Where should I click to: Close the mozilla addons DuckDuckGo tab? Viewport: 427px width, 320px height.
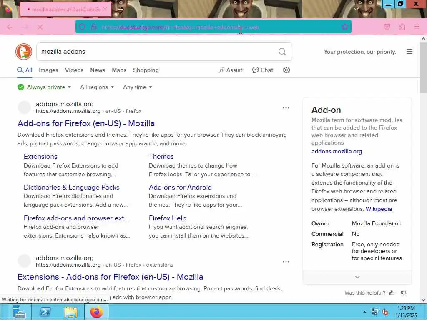[x=105, y=9]
